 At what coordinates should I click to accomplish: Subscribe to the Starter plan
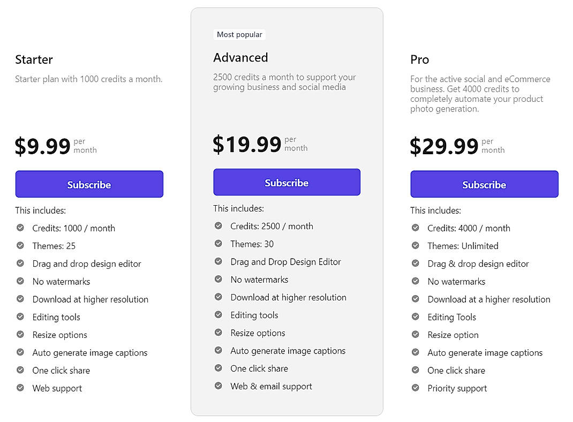[x=89, y=184]
